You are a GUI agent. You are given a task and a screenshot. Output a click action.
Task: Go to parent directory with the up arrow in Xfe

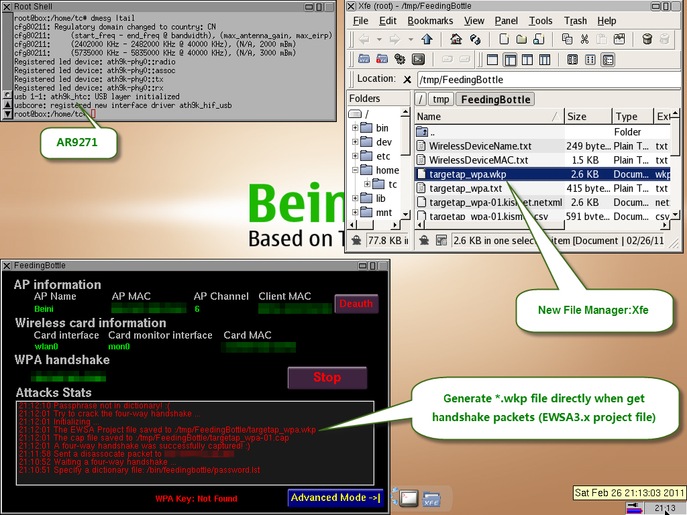427,40
